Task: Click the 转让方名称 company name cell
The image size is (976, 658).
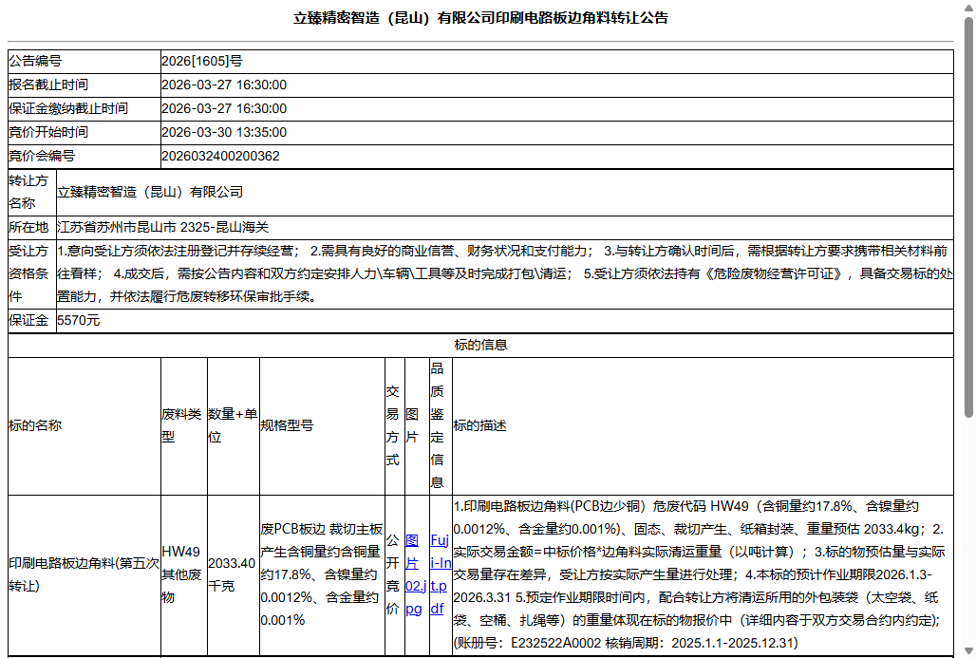Action: [x=152, y=192]
